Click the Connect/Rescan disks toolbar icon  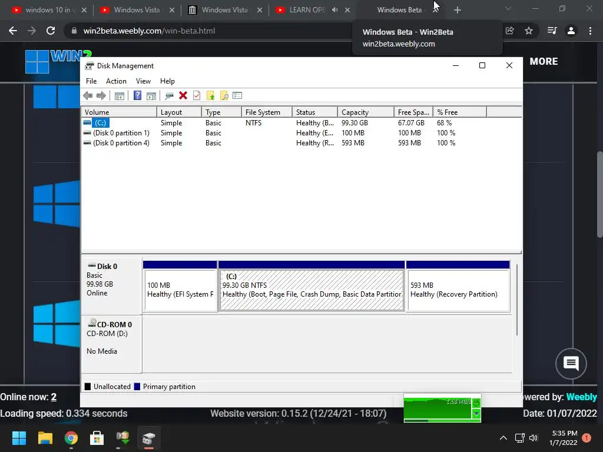click(x=169, y=96)
